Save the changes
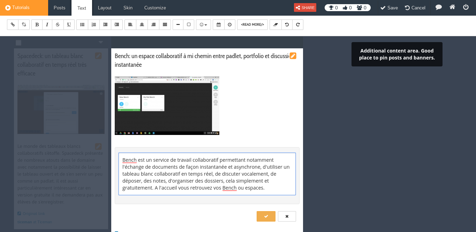This screenshot has width=476, height=232. [x=389, y=8]
